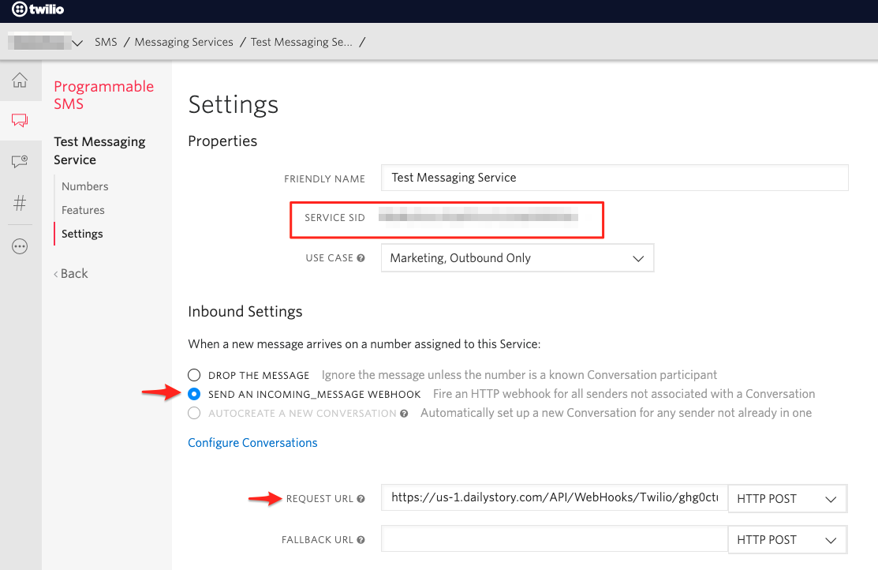Click Test Messaging Service sidebar title
Screen dimensions: 878x570
pos(99,151)
